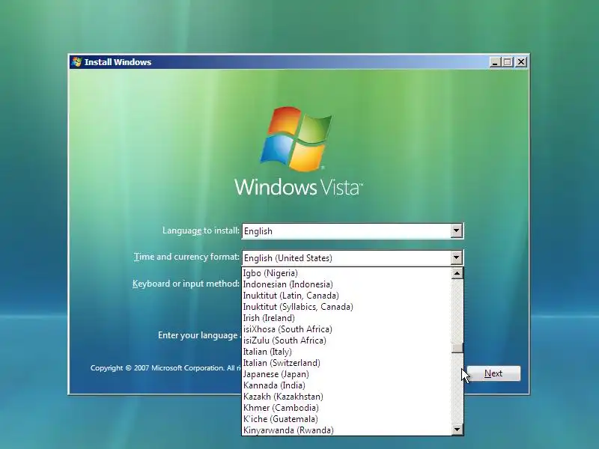This screenshot has height=449, width=599.
Task: Maximize the Install Windows window
Action: (x=508, y=62)
